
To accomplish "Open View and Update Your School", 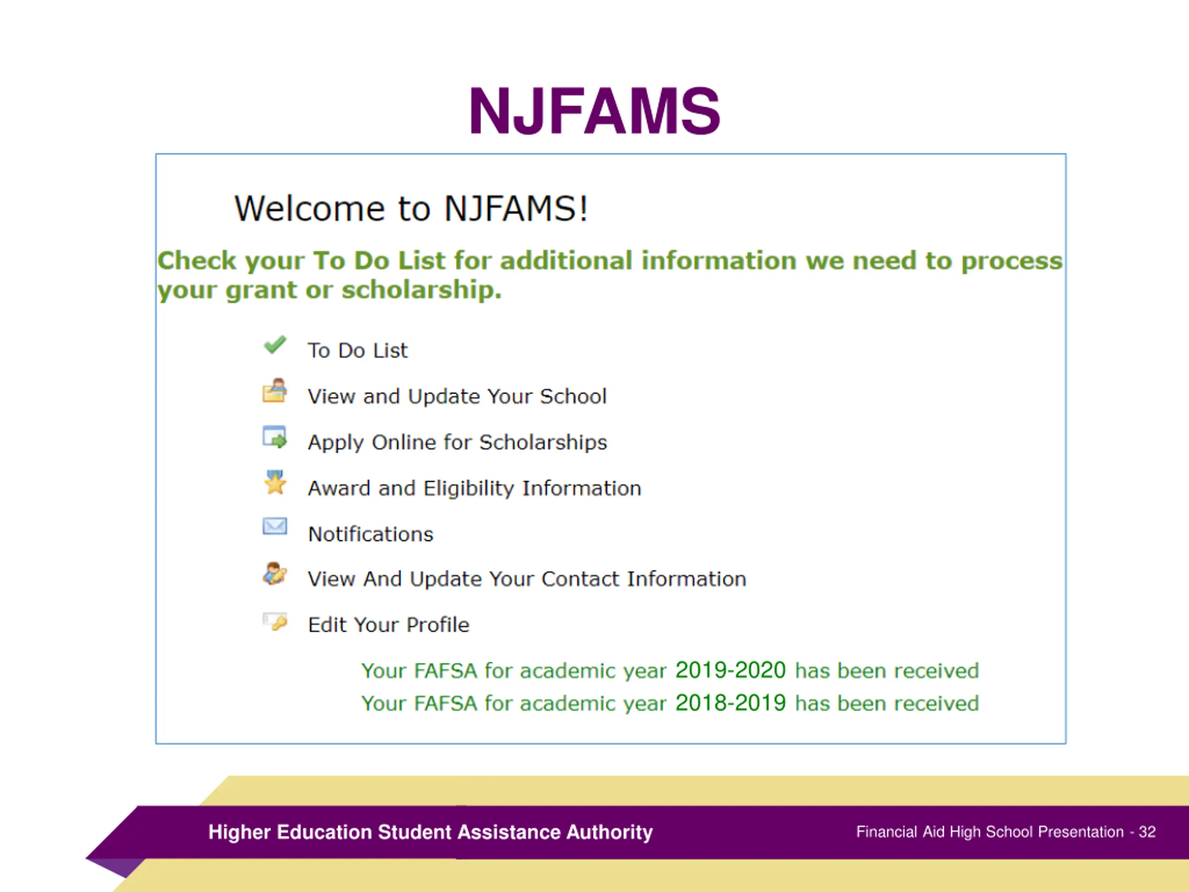I will point(457,396).
